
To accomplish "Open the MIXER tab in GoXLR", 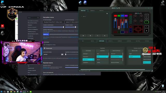I will 92,41.
